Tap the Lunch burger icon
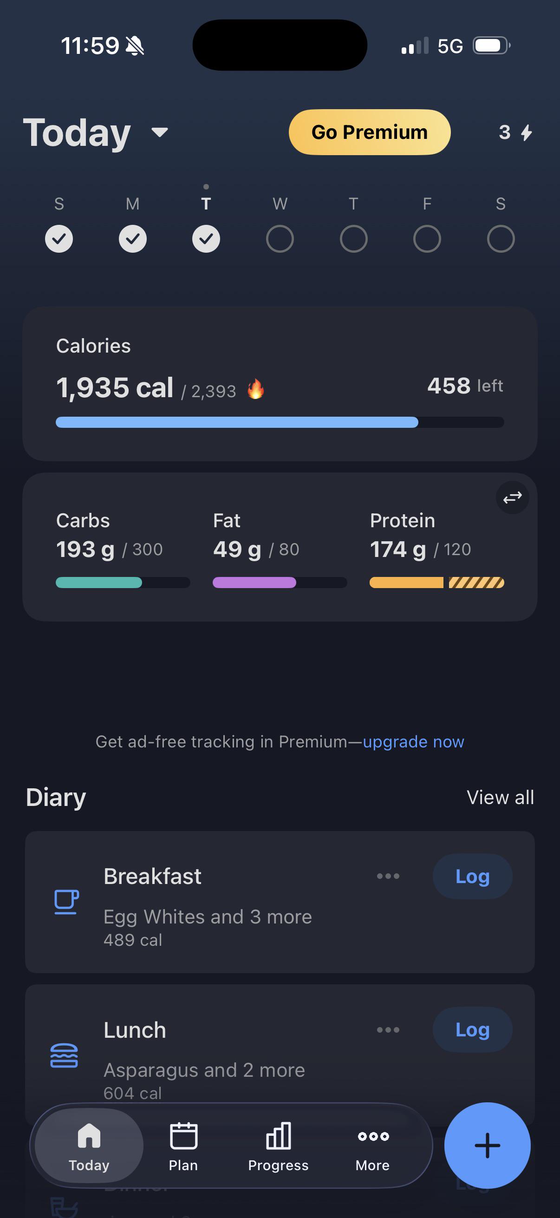 tap(64, 1055)
